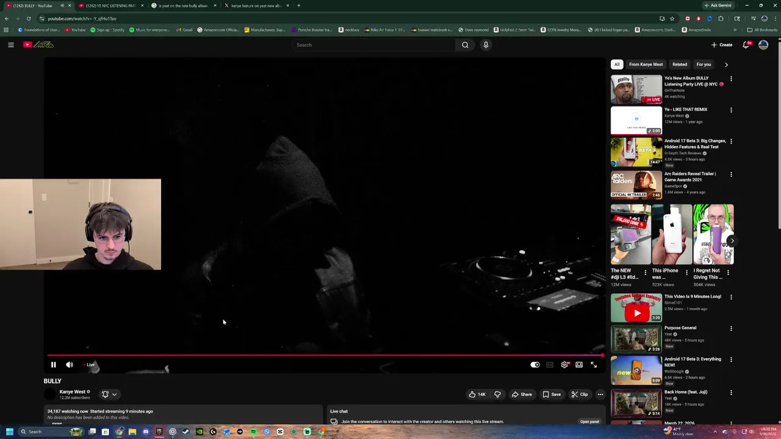Open the Gmail bookmark
The width and height of the screenshot is (781, 439).
184,30
